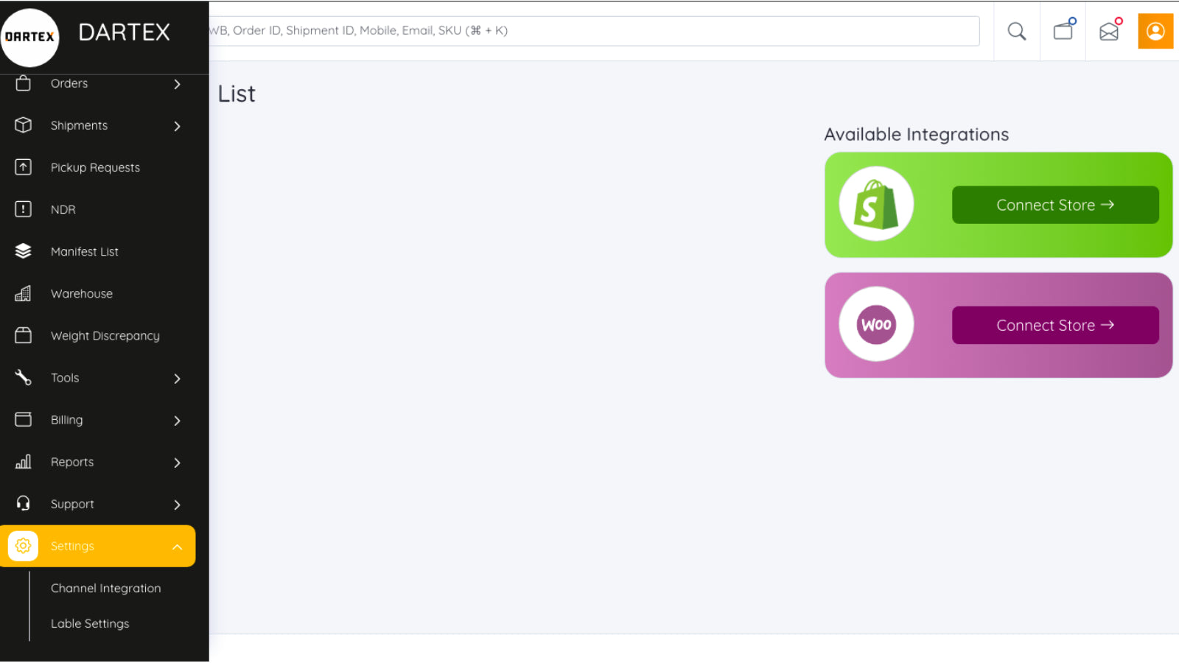The height and width of the screenshot is (663, 1179).
Task: Click the Billing card icon
Action: [24, 419]
